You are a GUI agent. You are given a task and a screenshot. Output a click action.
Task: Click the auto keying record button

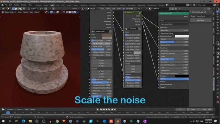click(x=98, y=110)
